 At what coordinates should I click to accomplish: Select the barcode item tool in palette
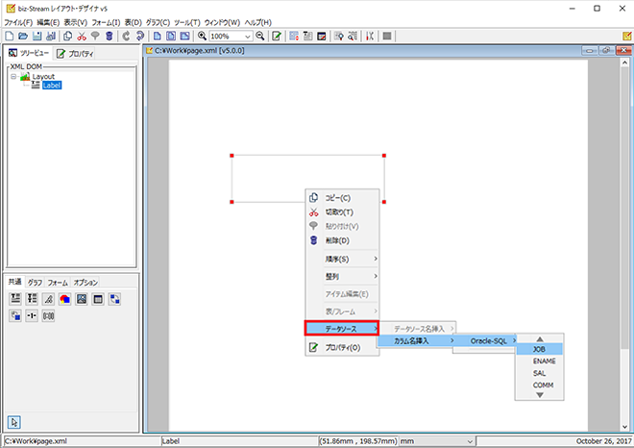pos(48,315)
